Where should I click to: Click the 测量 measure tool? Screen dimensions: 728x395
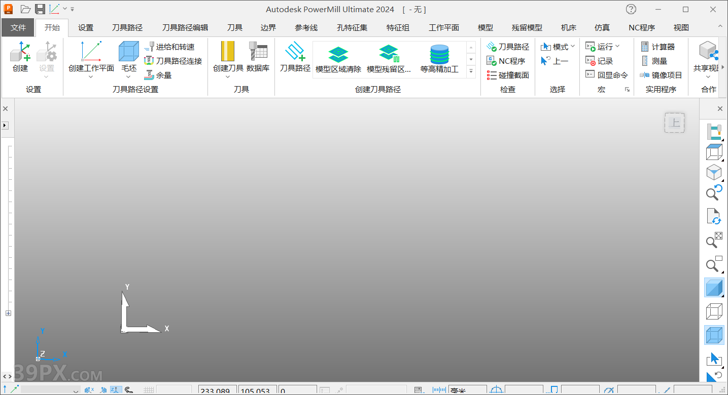pos(654,61)
